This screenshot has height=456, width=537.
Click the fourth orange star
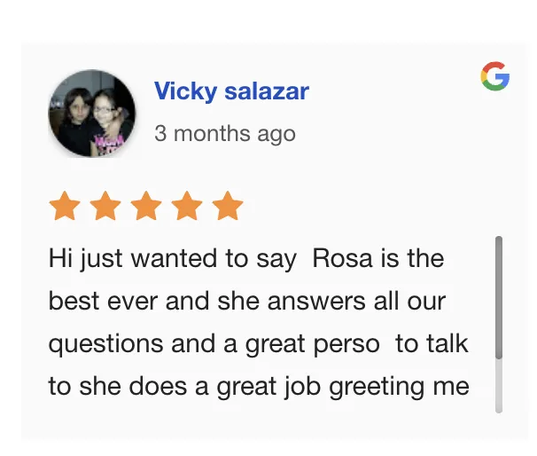(187, 206)
